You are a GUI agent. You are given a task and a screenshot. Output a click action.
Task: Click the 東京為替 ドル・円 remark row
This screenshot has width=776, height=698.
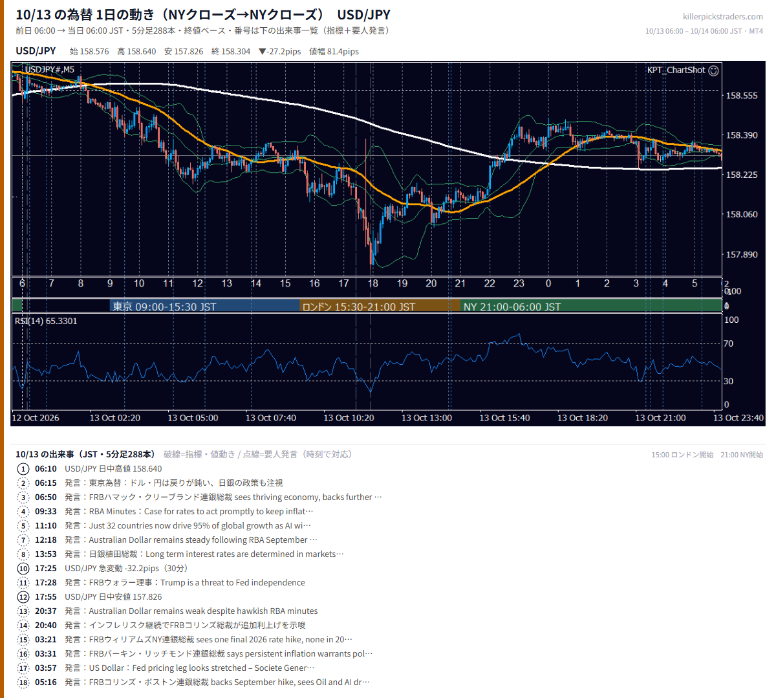174,483
